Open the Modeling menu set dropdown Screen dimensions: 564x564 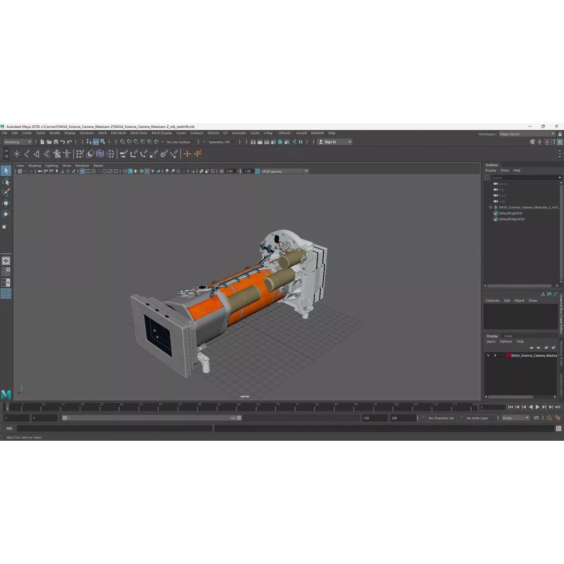pos(18,142)
